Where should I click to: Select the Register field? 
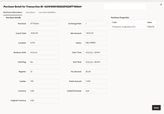click(x=44, y=72)
